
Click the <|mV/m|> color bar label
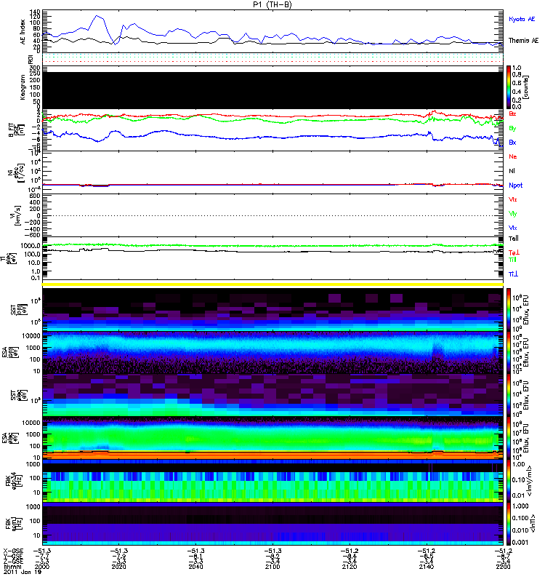pos(530,481)
